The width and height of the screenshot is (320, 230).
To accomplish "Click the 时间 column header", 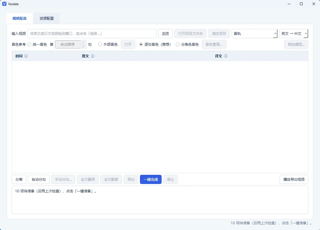I will 19,56.
